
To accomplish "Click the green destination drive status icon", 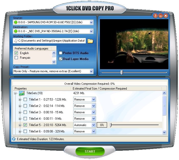I will (x=16, y=31).
